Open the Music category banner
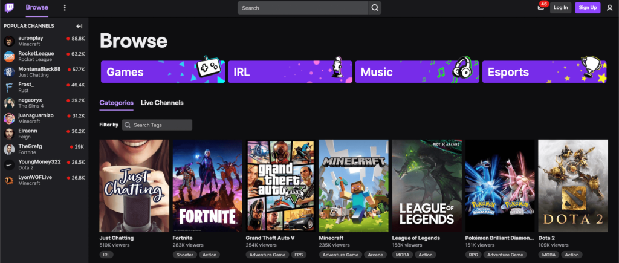The width and height of the screenshot is (619, 263). tap(417, 71)
